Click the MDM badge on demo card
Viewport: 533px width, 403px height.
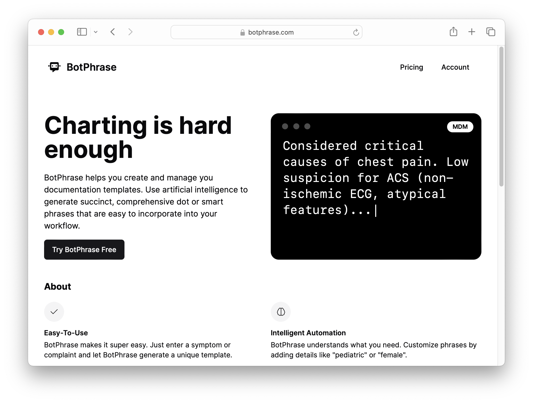[460, 127]
